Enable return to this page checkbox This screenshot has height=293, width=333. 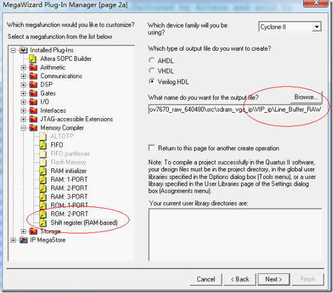[x=152, y=148]
